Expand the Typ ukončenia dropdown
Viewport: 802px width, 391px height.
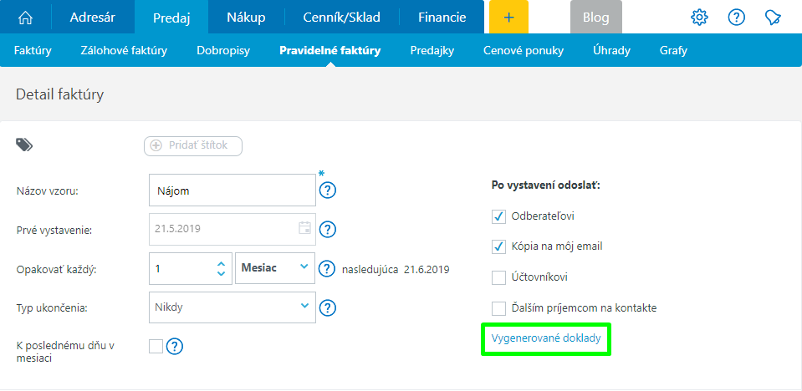click(x=232, y=307)
